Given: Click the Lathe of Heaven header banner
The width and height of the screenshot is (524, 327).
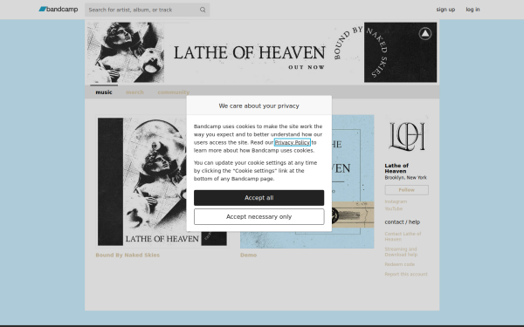Looking at the screenshot, I should [x=262, y=52].
